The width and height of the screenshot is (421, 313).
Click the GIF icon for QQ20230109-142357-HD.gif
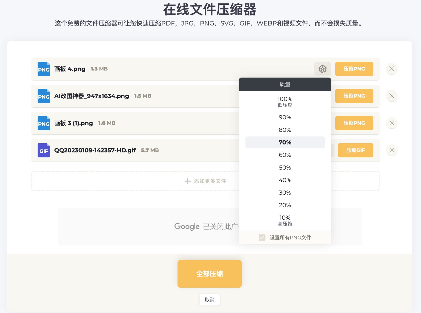pos(44,150)
